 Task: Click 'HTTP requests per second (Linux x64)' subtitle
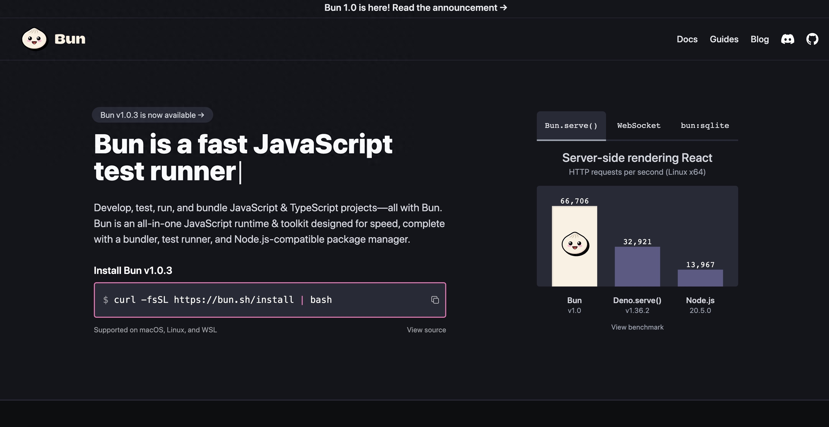tap(637, 172)
